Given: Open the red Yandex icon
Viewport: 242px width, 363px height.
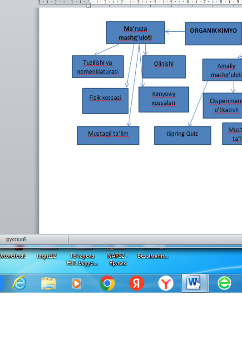Looking at the screenshot, I should point(136,283).
